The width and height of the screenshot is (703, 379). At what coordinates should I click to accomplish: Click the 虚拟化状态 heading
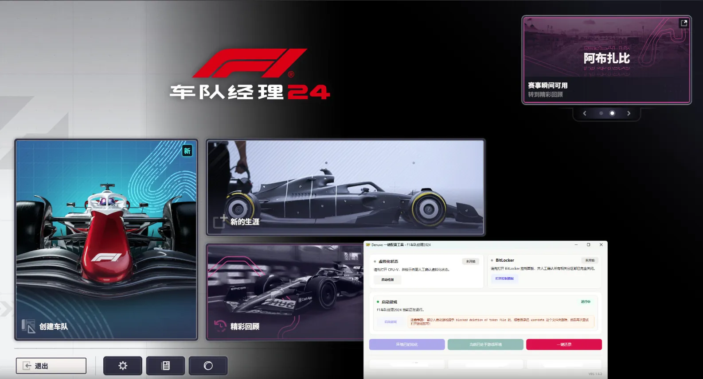[x=388, y=262]
